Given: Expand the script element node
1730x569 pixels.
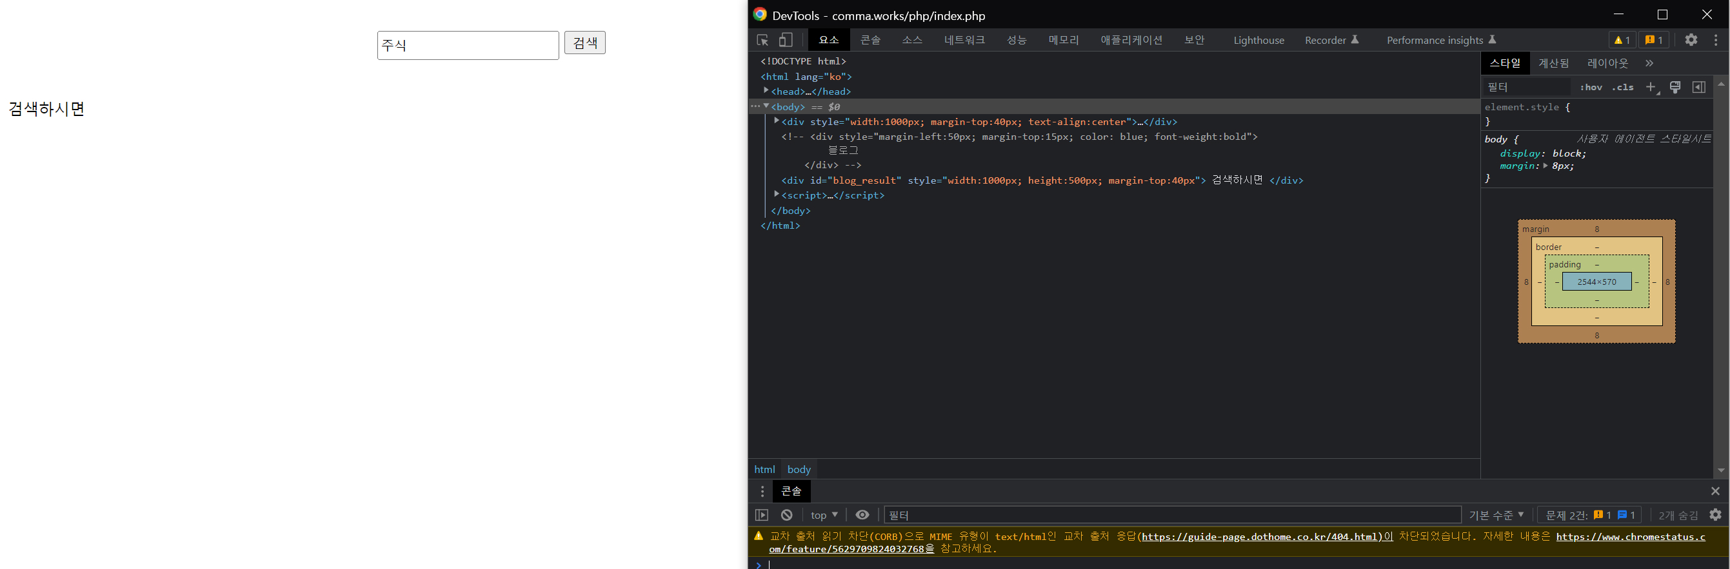Looking at the screenshot, I should tap(777, 195).
